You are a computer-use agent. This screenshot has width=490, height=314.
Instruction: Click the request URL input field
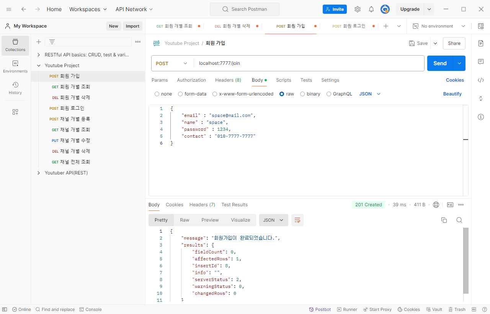click(309, 63)
